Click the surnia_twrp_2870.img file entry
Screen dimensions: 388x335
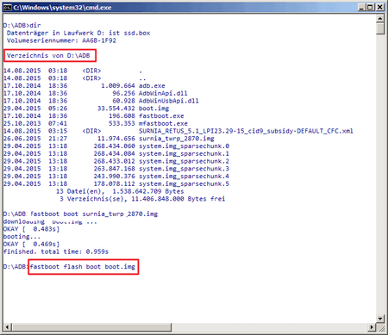pos(177,139)
